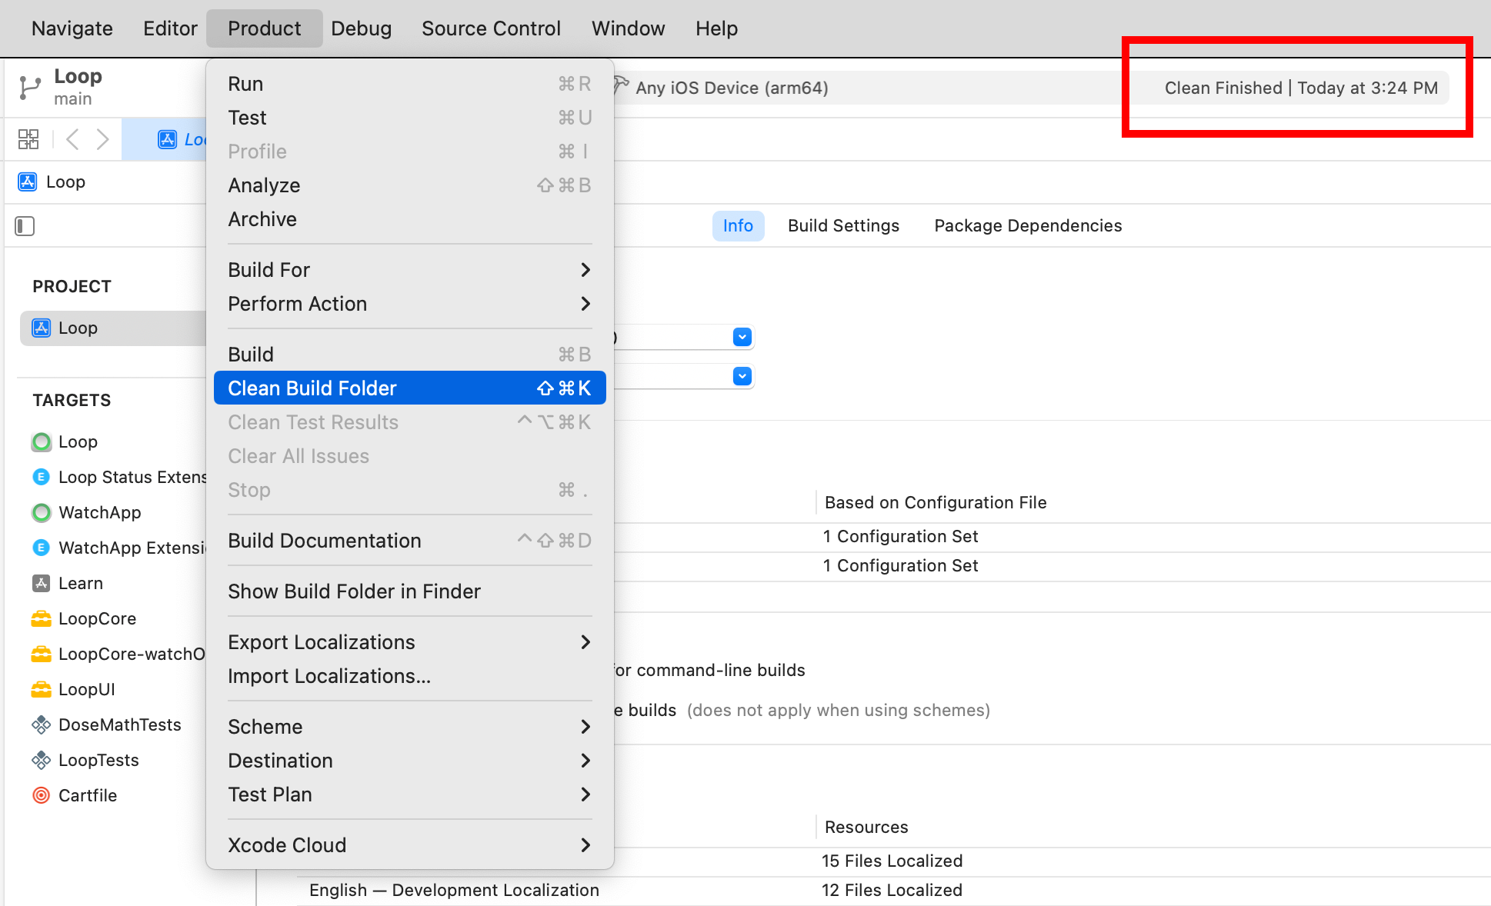This screenshot has height=906, width=1491.
Task: Click Clean Build Folder
Action: pyautogui.click(x=410, y=388)
